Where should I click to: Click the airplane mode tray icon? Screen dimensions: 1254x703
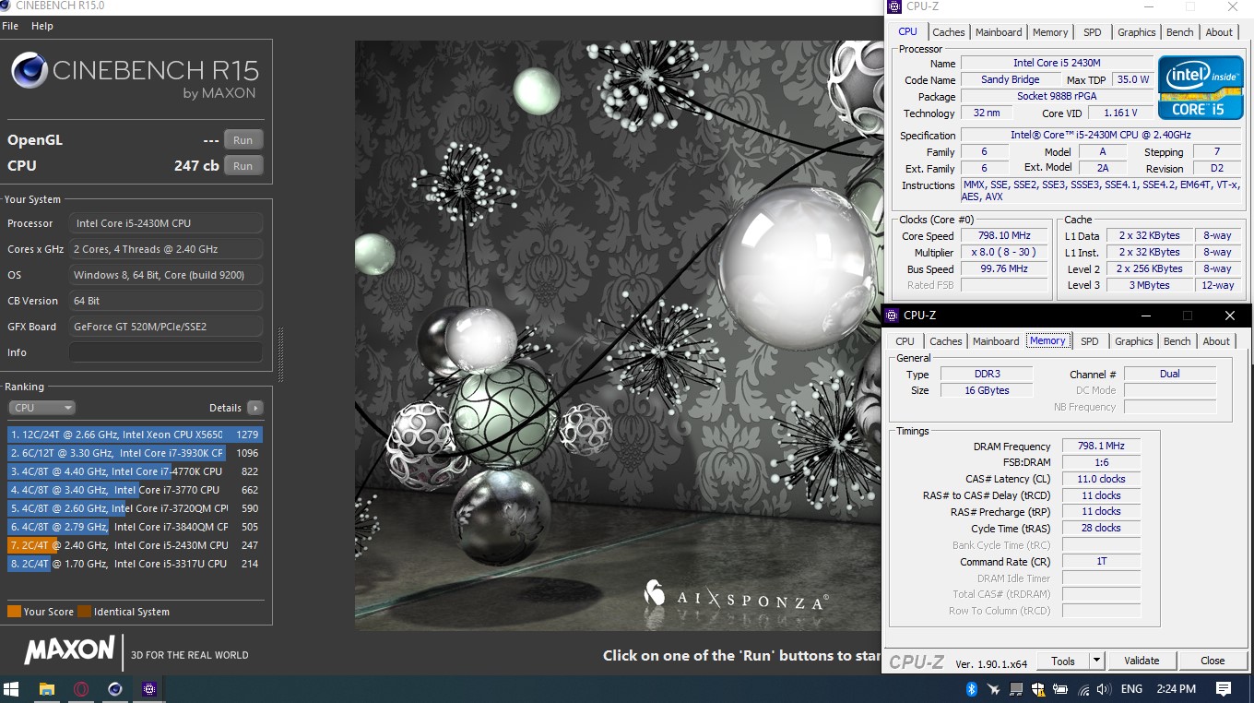click(x=993, y=689)
